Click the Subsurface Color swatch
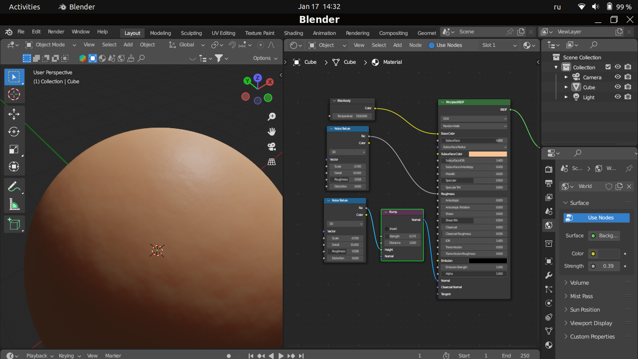 (x=487, y=154)
